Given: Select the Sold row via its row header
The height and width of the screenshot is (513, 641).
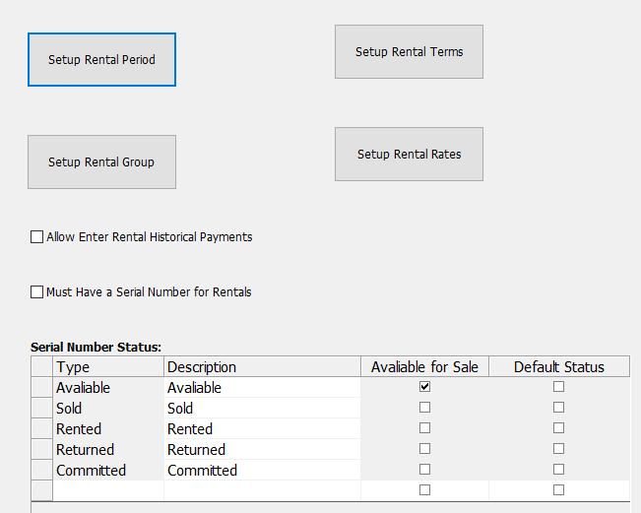Looking at the screenshot, I should (x=41, y=408).
